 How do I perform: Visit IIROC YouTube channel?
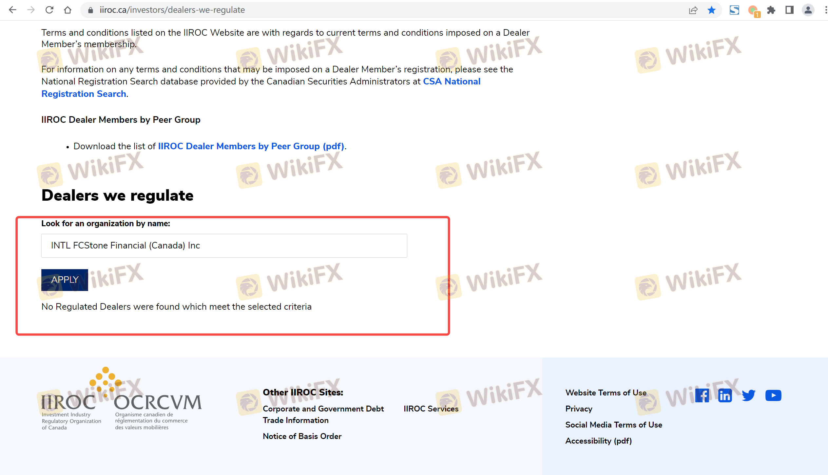click(x=773, y=395)
